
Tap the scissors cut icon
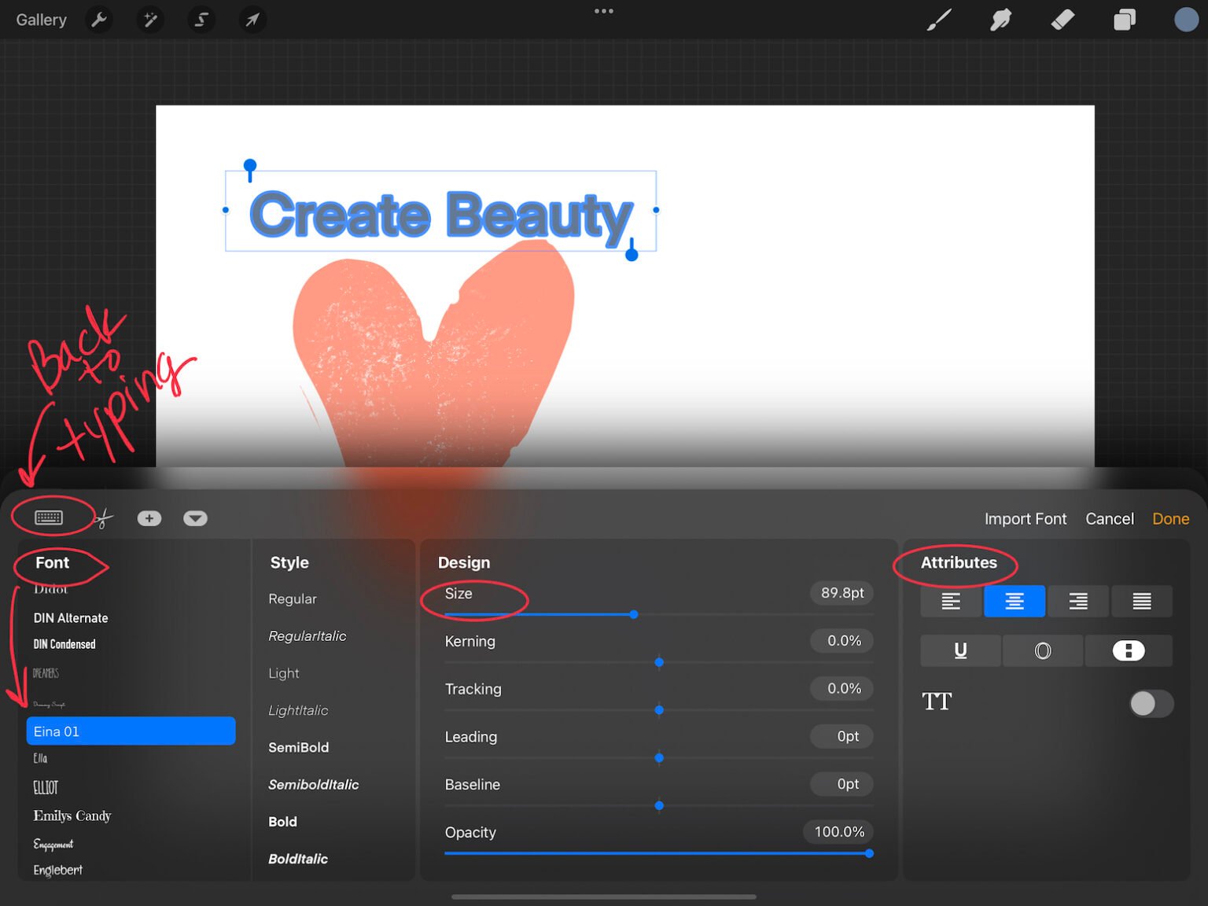coord(103,518)
